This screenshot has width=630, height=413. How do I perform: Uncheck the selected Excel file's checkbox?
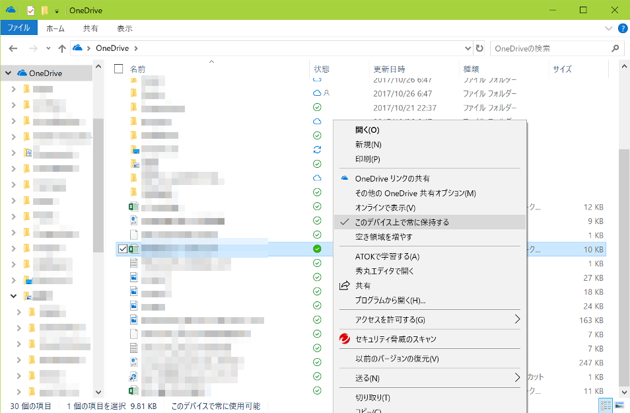123,249
